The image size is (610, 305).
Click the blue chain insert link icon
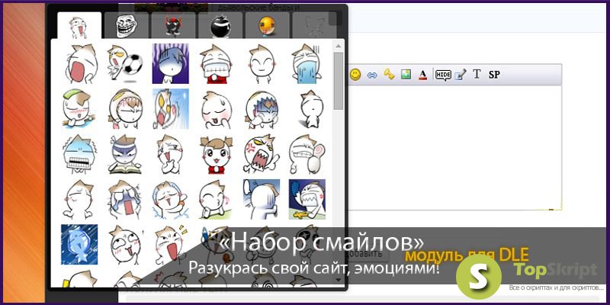click(x=372, y=75)
